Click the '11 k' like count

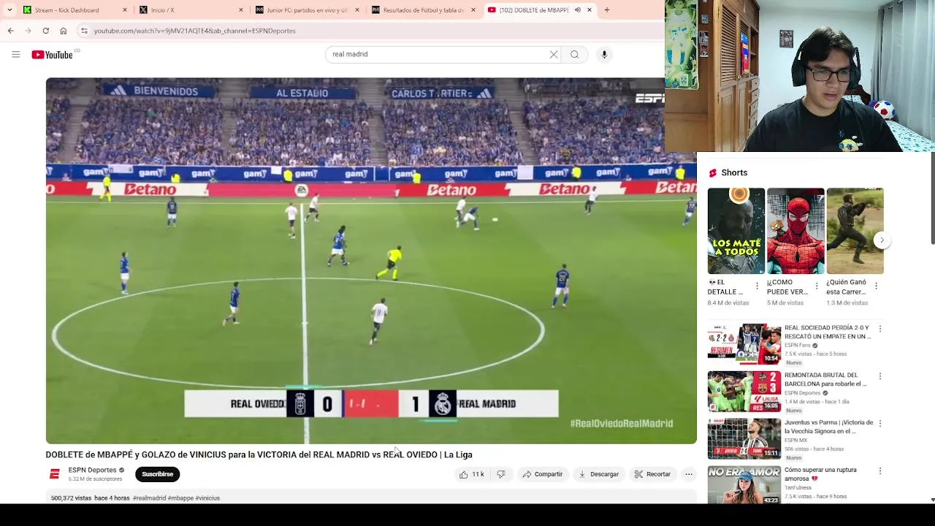click(478, 474)
